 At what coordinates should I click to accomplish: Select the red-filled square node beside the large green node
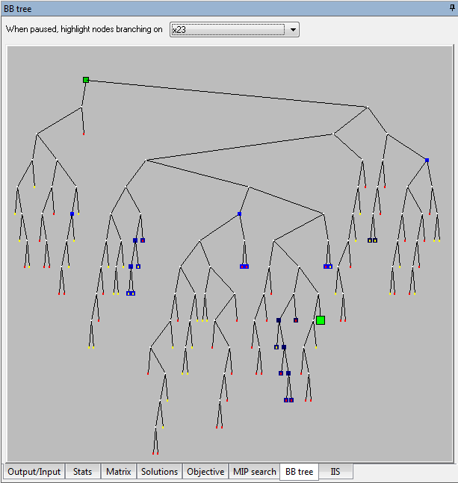[296, 320]
